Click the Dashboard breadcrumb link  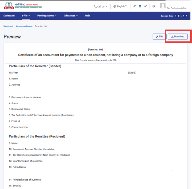(8, 26)
